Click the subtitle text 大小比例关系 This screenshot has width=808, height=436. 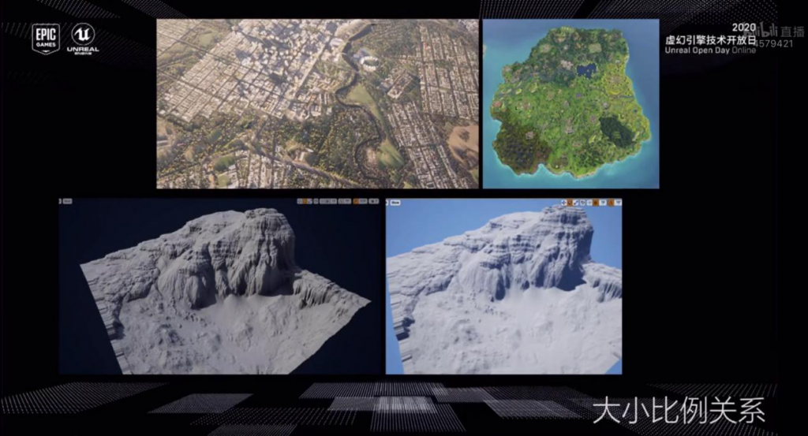[x=679, y=410]
